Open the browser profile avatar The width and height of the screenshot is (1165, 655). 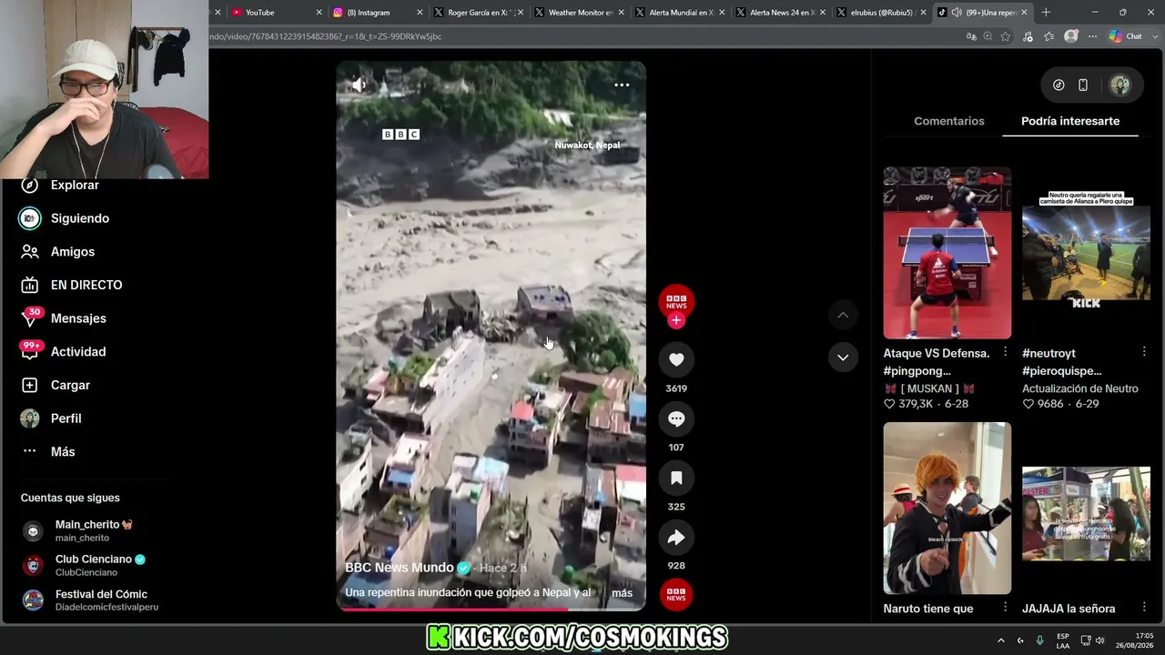1071,36
